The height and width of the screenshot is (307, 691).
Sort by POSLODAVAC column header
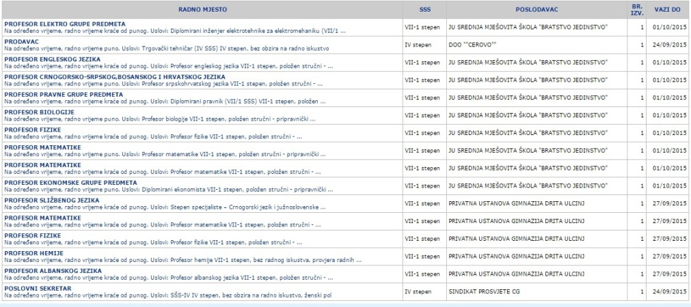(535, 10)
